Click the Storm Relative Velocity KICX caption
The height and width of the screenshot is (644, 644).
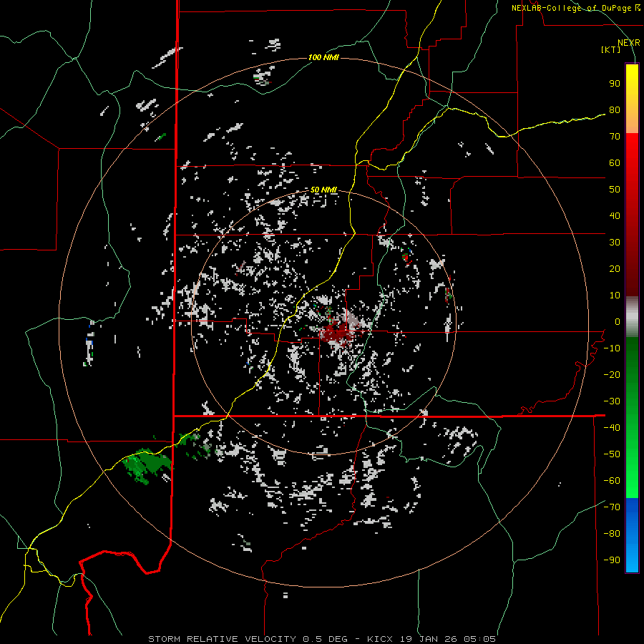[322, 639]
